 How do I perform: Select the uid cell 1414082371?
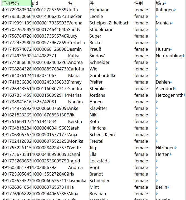coord(50,56)
